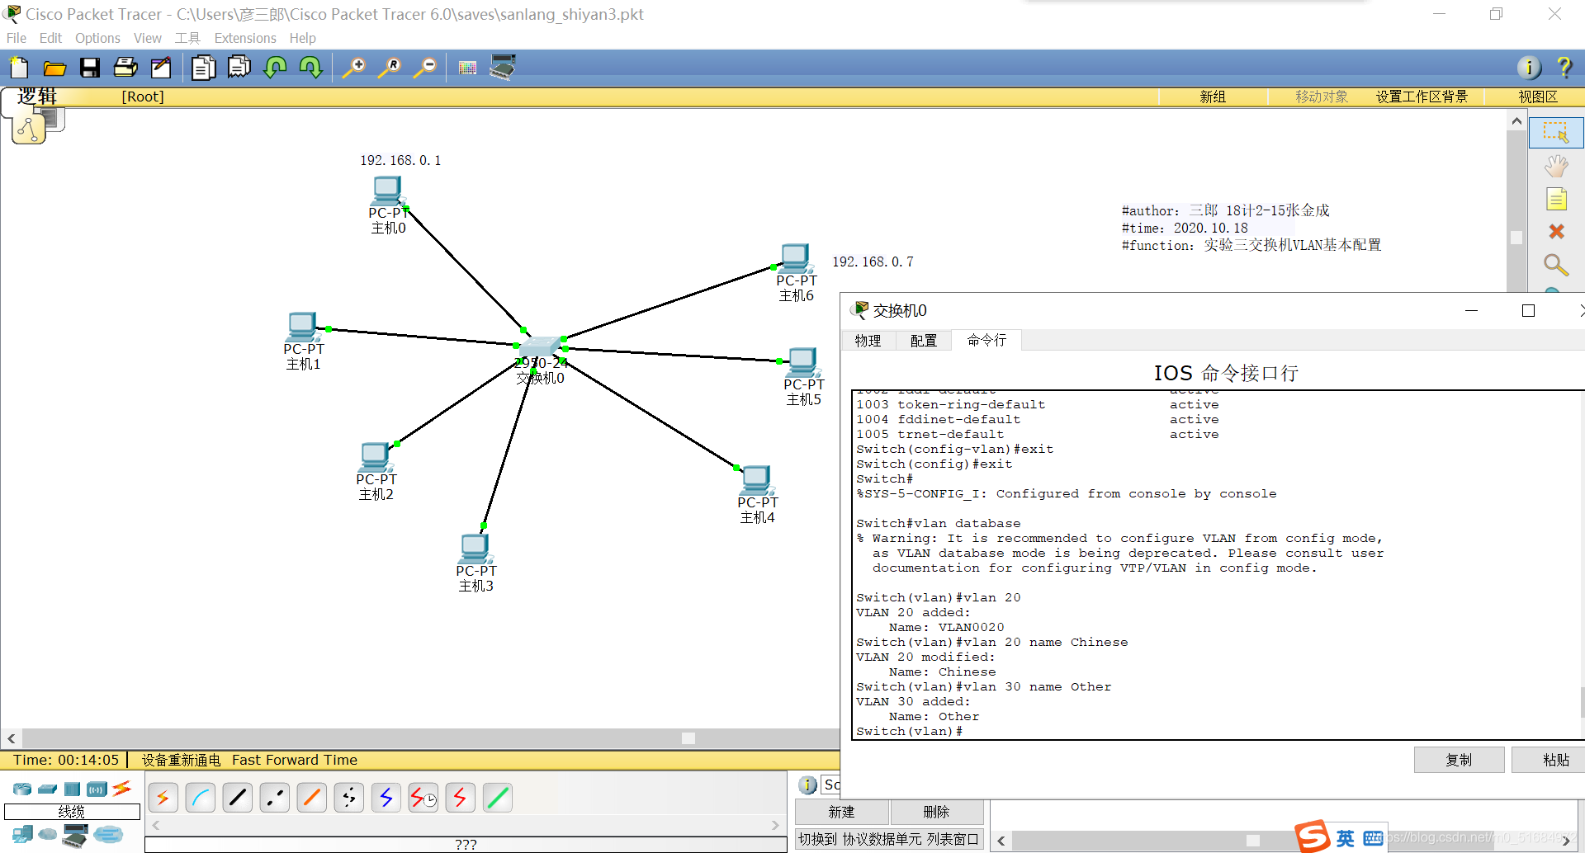Click the Redo green arrow
The width and height of the screenshot is (1585, 853).
point(311,67)
